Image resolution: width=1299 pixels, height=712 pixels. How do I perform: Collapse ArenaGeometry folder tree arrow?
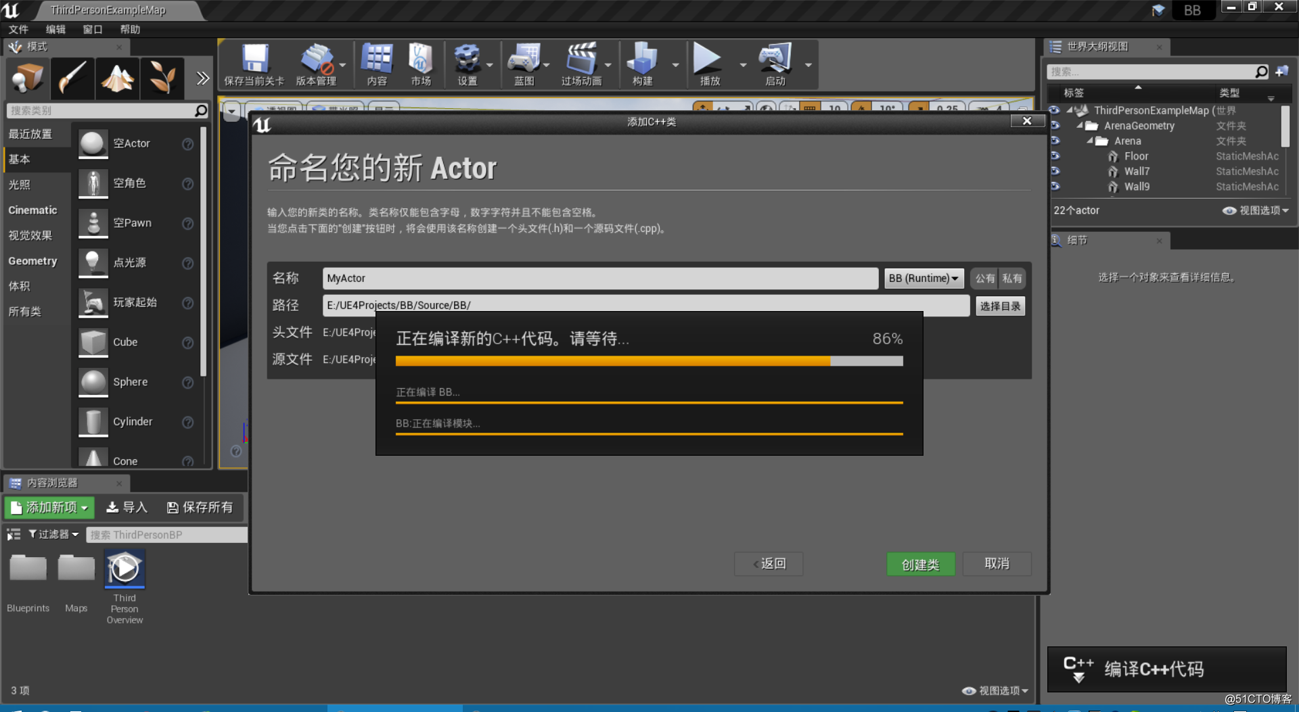[1080, 126]
